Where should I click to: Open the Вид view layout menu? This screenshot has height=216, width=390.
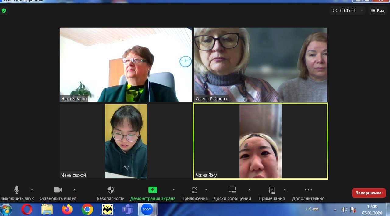tap(378, 11)
